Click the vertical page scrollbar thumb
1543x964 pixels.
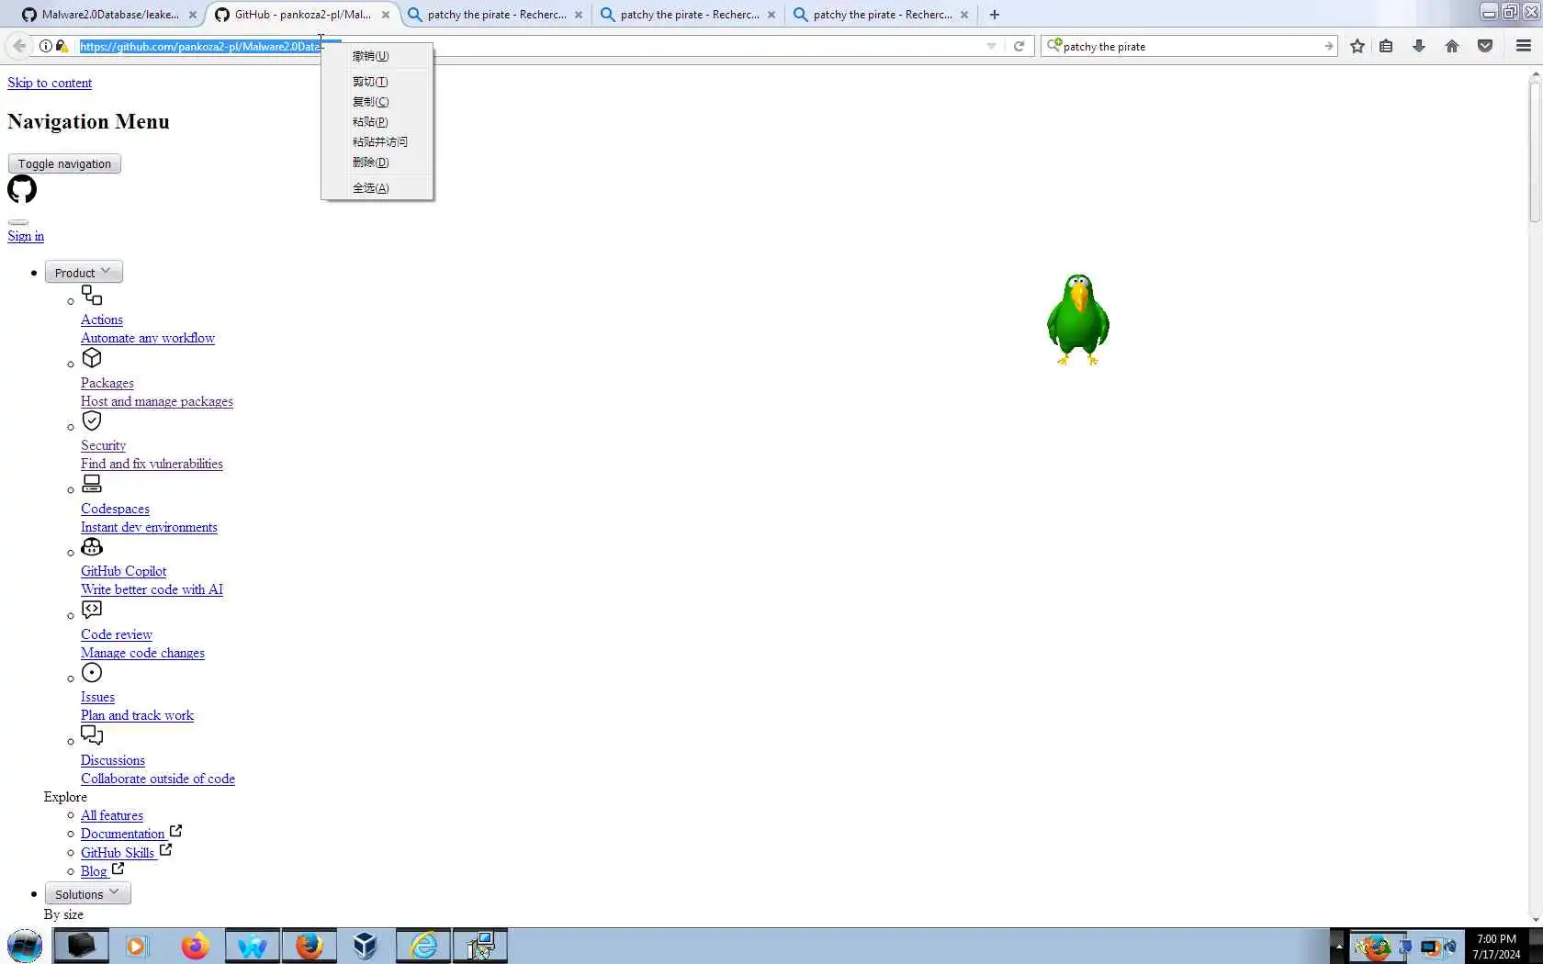(x=1535, y=152)
